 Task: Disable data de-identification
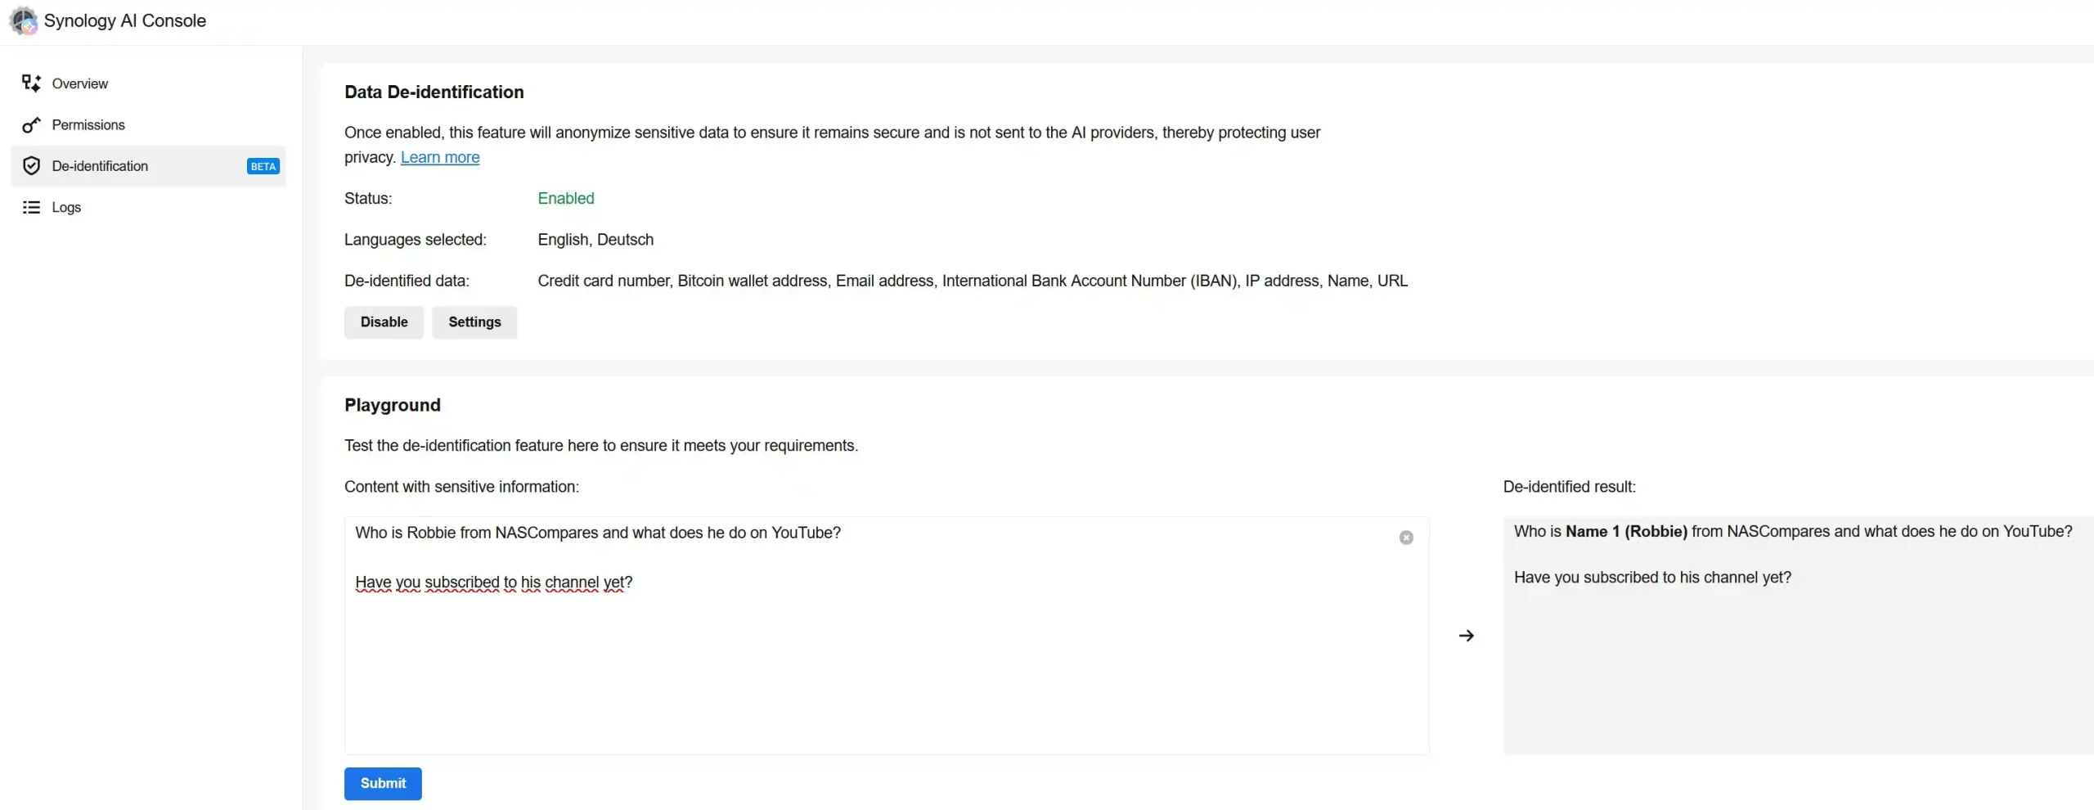(384, 322)
